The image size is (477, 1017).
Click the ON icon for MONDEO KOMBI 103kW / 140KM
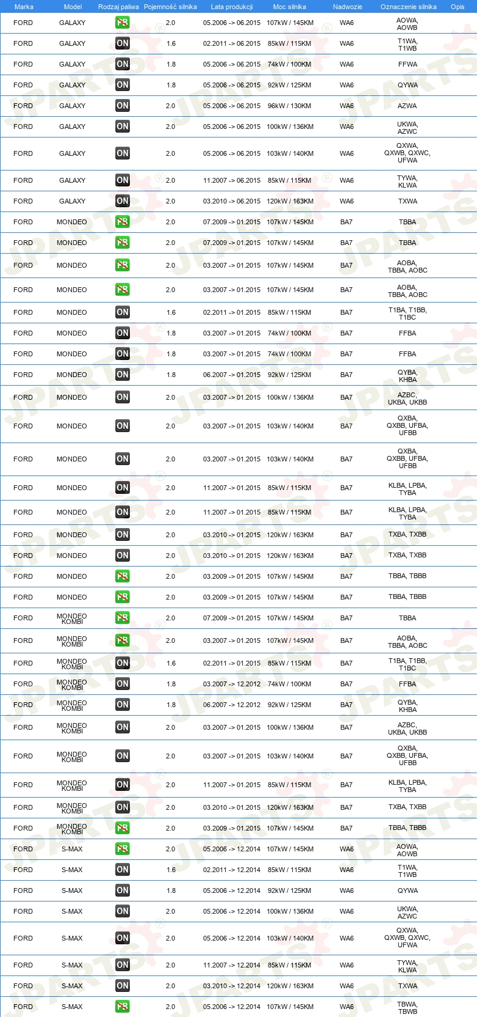(x=123, y=756)
